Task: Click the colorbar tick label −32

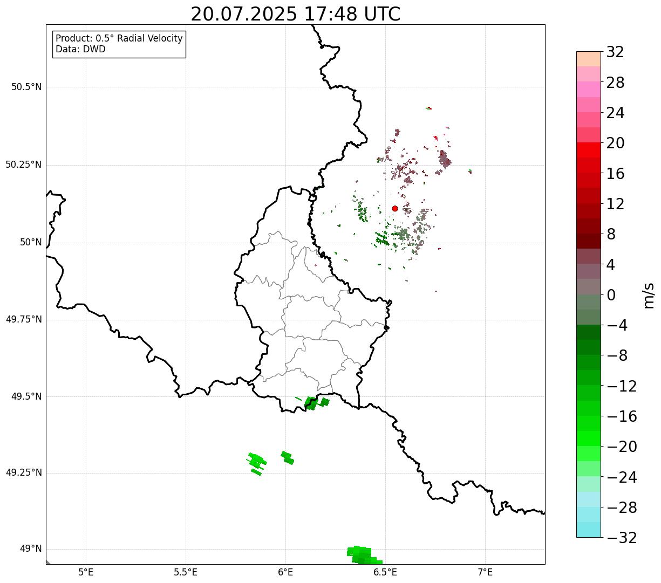Action: pos(622,538)
